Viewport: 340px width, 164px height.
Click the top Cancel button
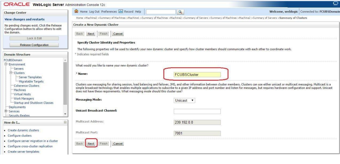[118, 34]
